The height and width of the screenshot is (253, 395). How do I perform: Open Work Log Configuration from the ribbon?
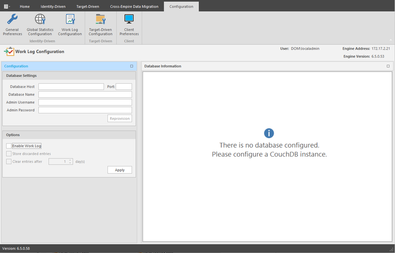tap(70, 24)
